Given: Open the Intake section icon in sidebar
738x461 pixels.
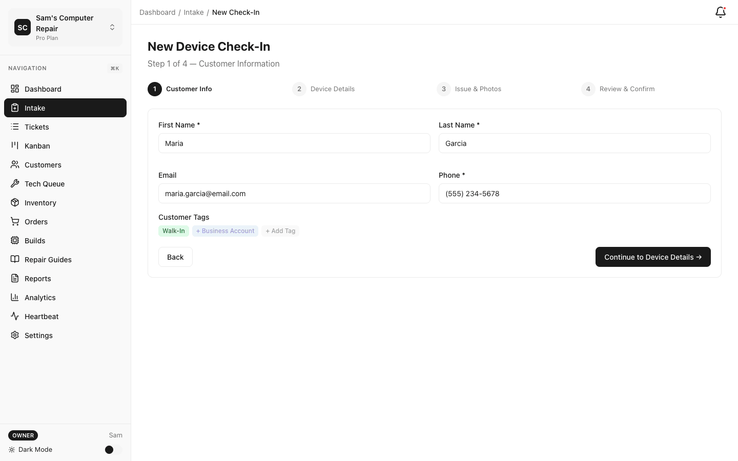Looking at the screenshot, I should pyautogui.click(x=15, y=108).
